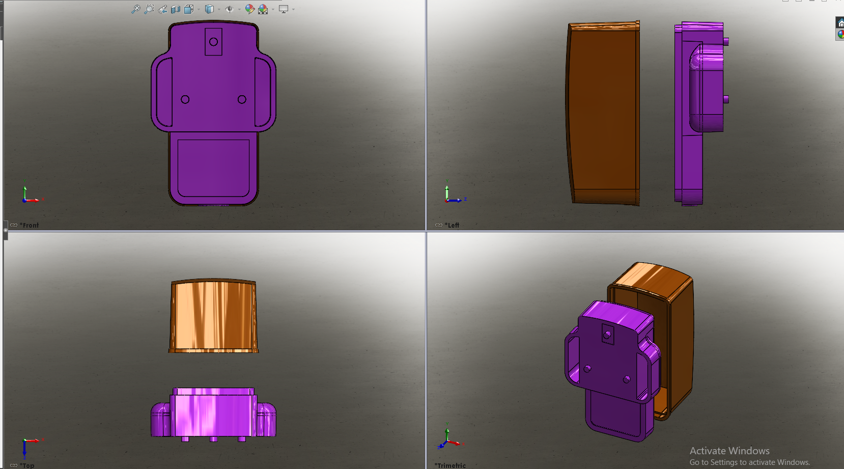Click the Previous View icon
844x469 pixels.
coord(162,9)
